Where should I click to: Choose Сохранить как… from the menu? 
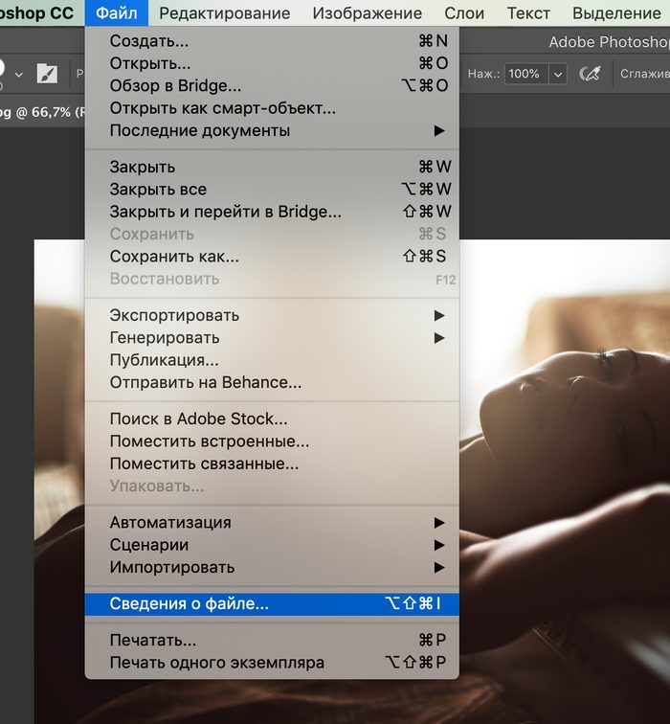click(x=272, y=257)
